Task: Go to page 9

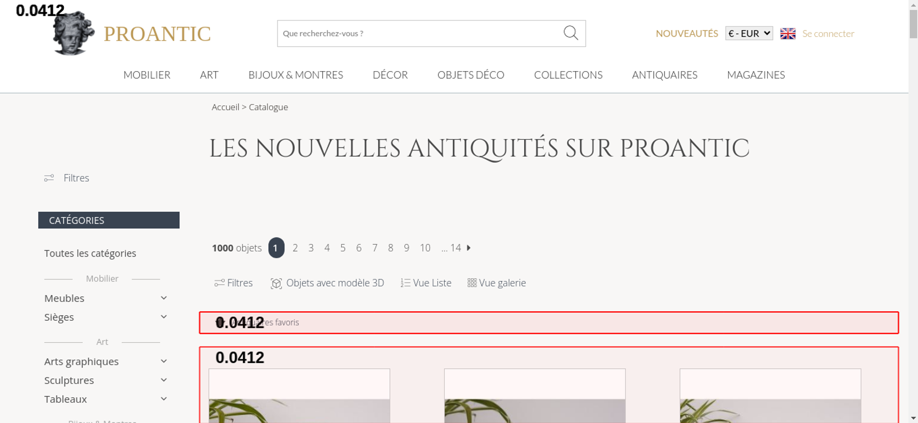Action: (x=406, y=248)
